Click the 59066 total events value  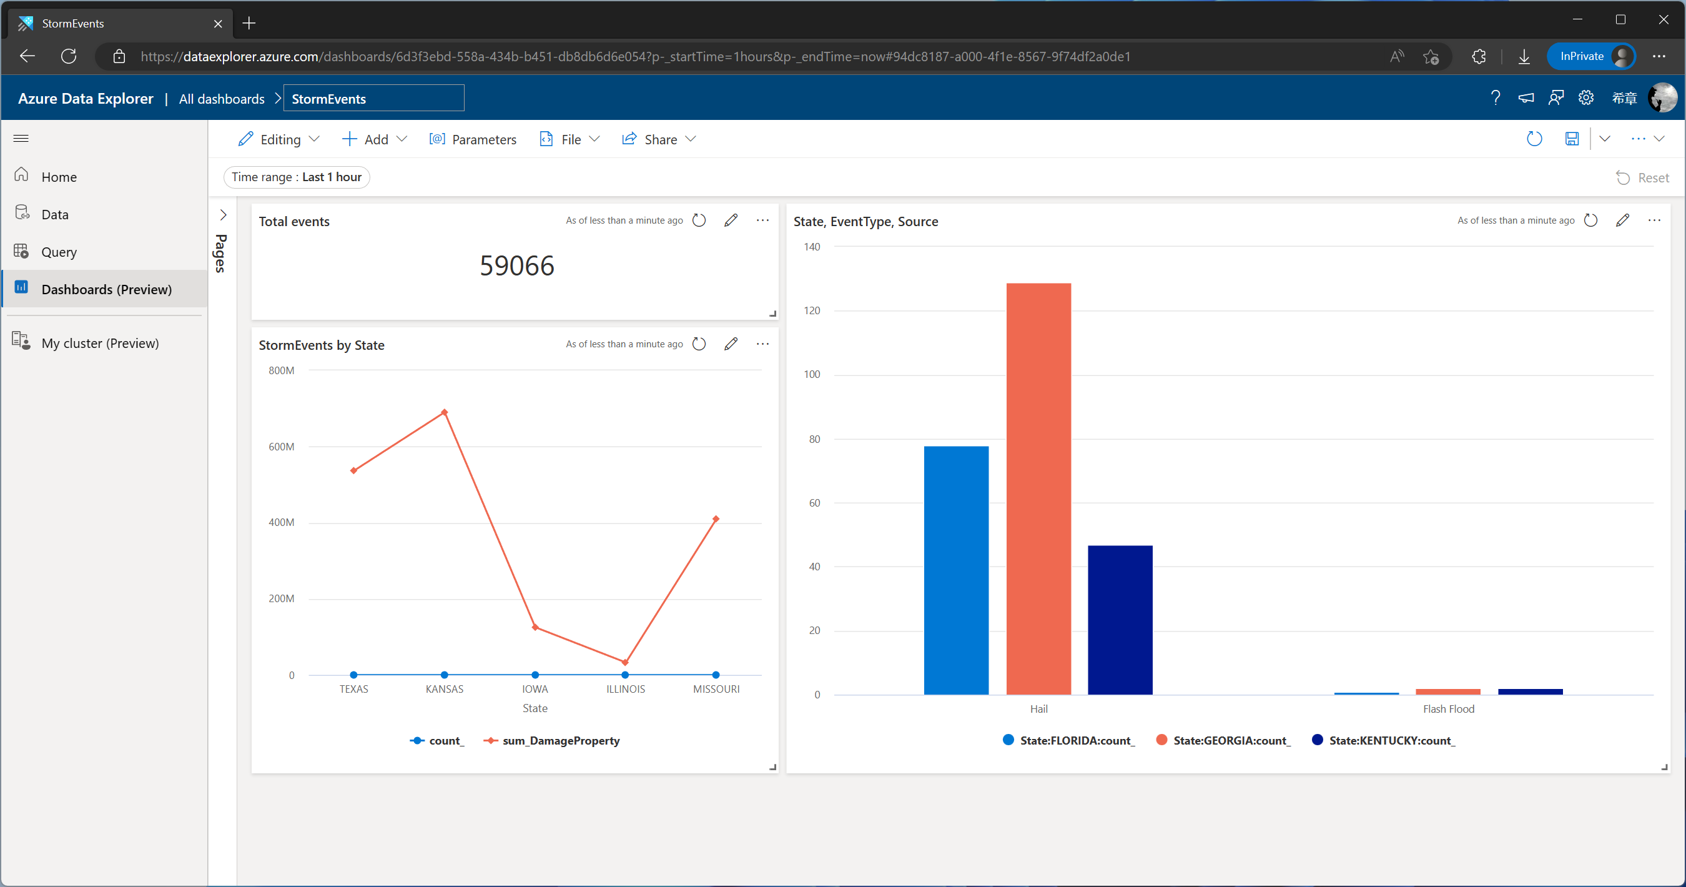coord(516,265)
